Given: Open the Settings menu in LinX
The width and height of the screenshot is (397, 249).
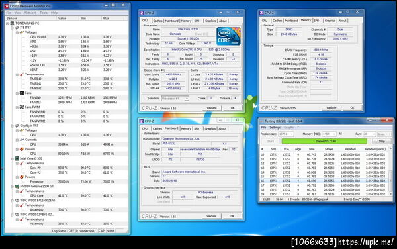Looking at the screenshot, I should tap(275, 127).
